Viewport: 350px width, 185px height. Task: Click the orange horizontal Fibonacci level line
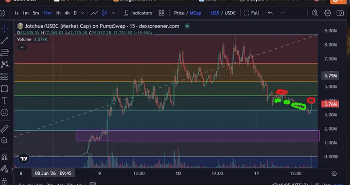166,81
